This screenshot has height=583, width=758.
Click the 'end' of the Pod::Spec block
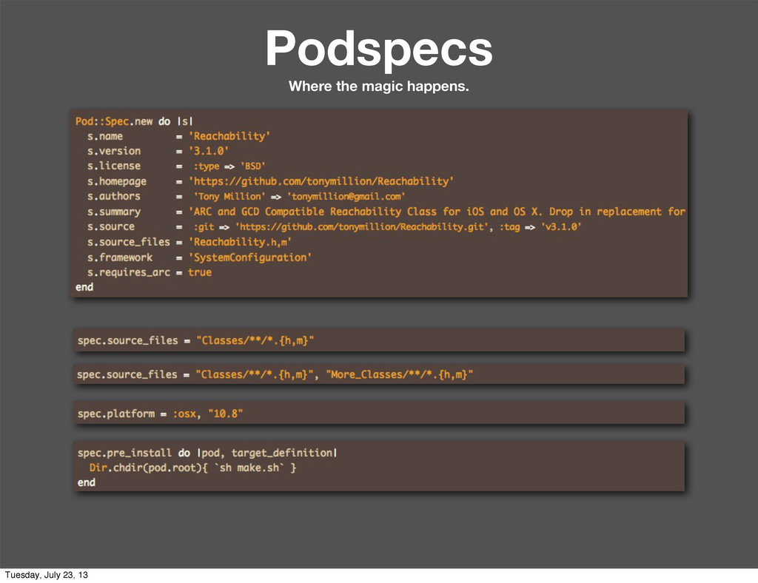tap(84, 287)
